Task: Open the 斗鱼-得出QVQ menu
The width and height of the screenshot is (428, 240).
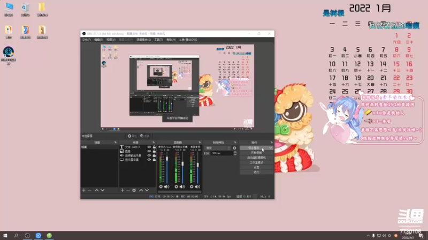Action: [x=188, y=39]
